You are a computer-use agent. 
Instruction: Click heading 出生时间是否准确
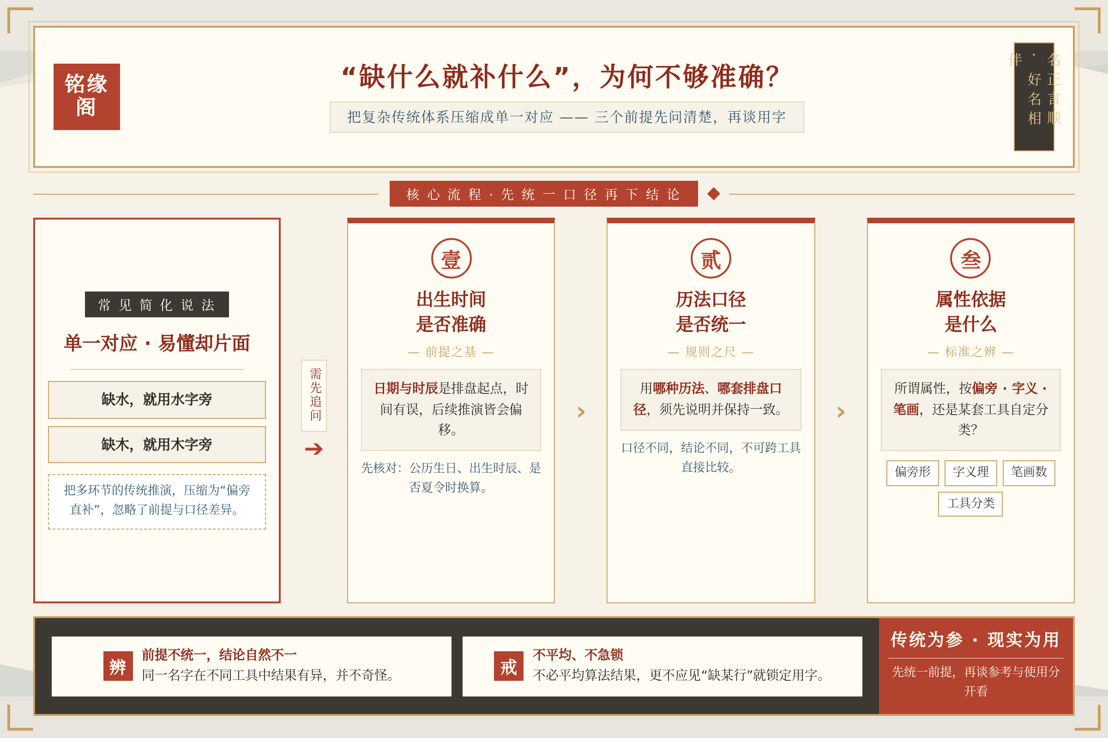[x=451, y=312]
